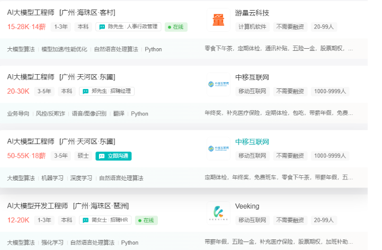Click 20-99人 size tag for Veeking

(324, 220)
